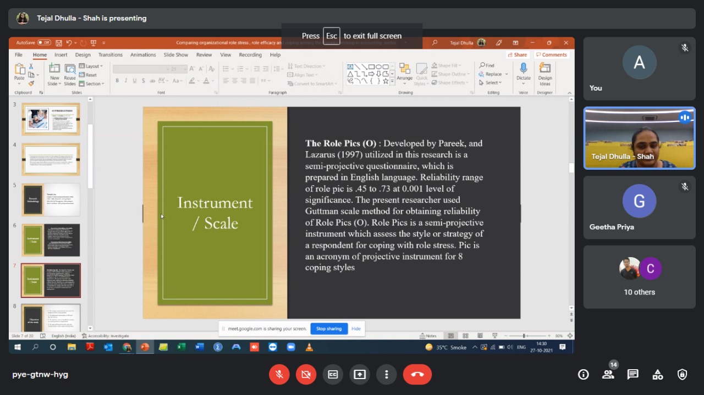704x395 pixels.
Task: Click the Share button in PowerPoint
Action: (x=517, y=55)
